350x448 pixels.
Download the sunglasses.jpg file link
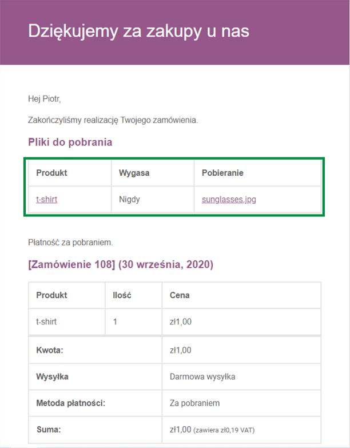click(x=229, y=200)
